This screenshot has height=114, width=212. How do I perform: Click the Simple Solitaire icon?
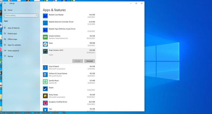pos(45,37)
